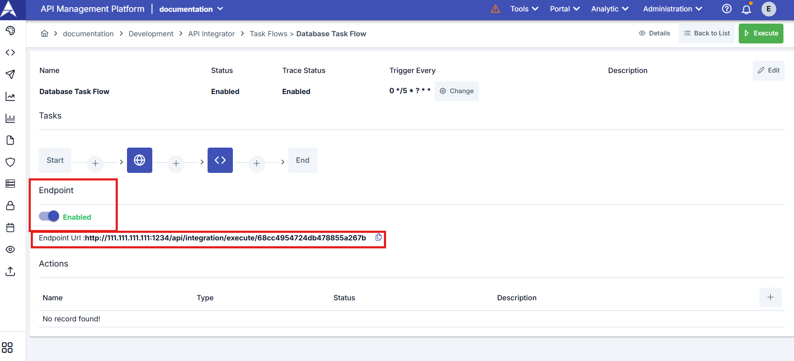This screenshot has height=361, width=794.
Task: Navigate to API Integrator breadcrumb
Action: click(x=211, y=34)
